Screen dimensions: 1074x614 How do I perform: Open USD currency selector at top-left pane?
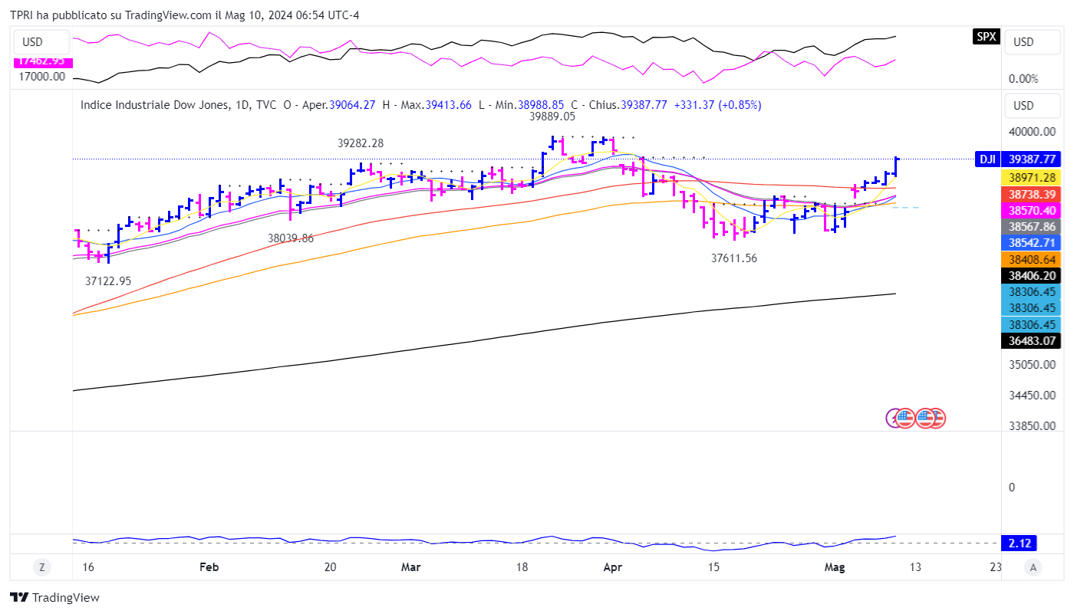33,42
